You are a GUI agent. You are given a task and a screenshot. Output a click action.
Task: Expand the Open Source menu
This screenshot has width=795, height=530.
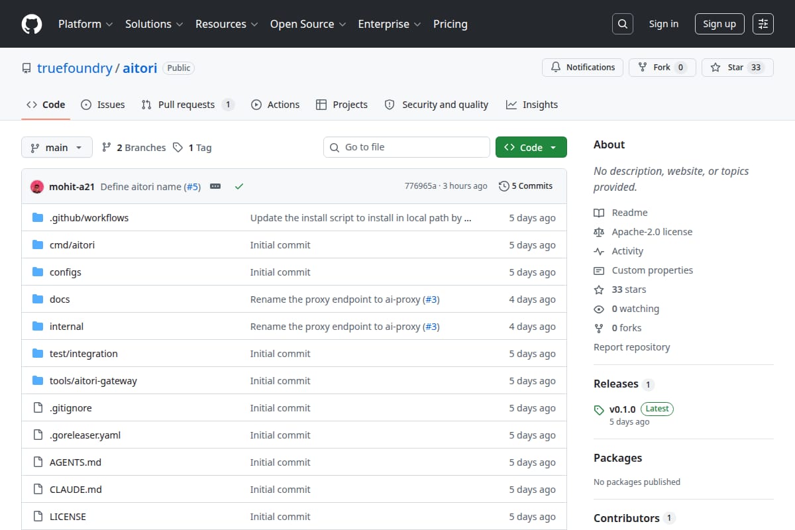[x=308, y=24]
